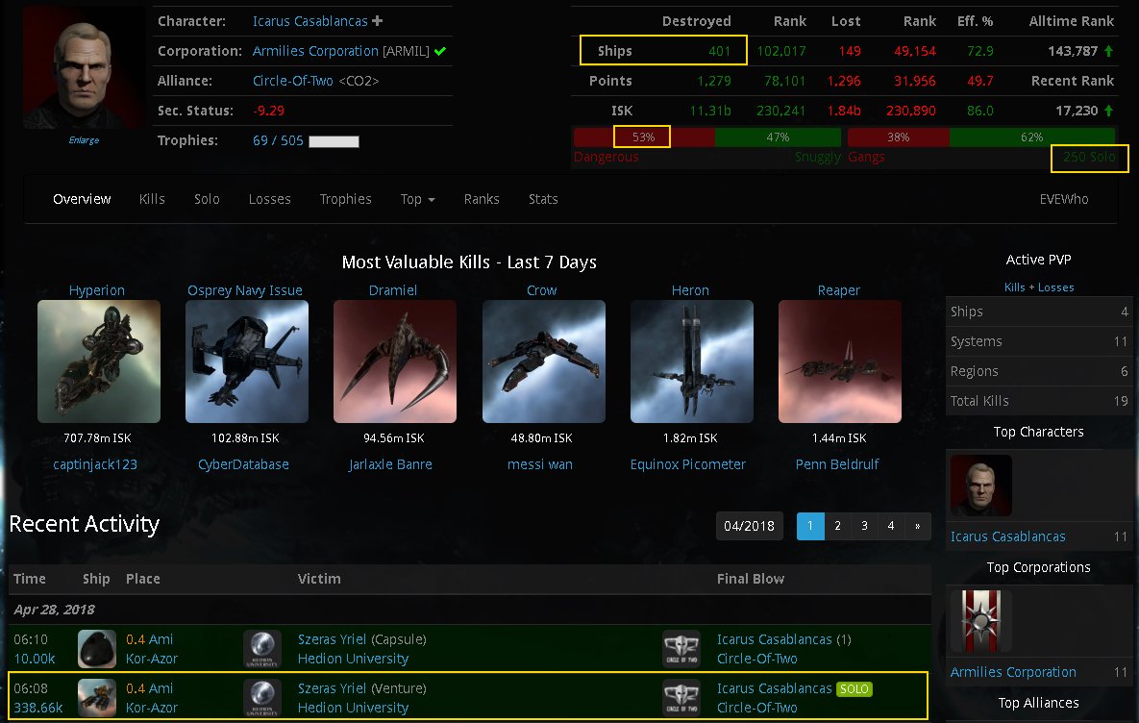The image size is (1139, 723).
Task: Open Penn Beldrulf pilot link
Action: point(837,464)
